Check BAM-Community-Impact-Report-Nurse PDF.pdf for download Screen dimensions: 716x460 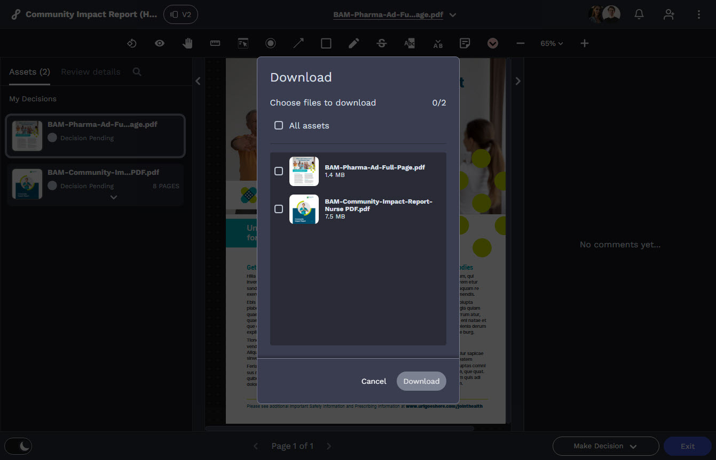coord(278,209)
